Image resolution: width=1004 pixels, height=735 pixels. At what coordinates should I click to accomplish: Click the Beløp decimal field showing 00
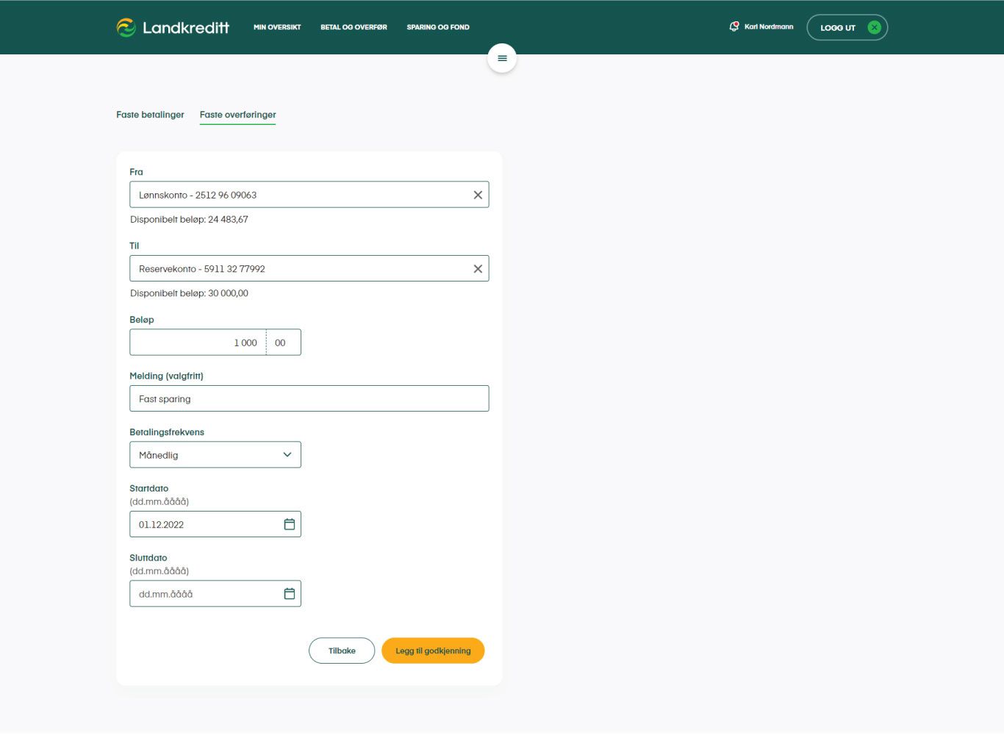tap(284, 343)
